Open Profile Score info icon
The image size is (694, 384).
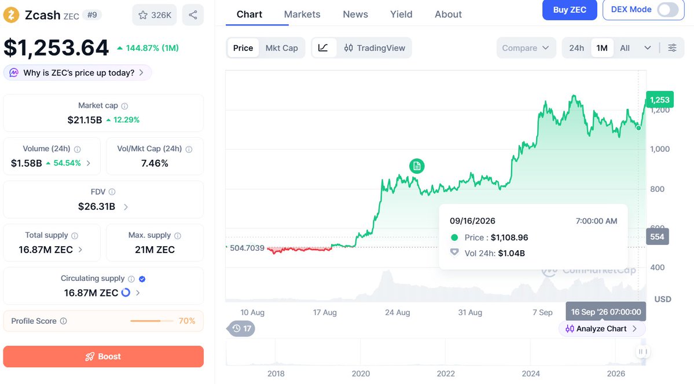pyautogui.click(x=63, y=321)
